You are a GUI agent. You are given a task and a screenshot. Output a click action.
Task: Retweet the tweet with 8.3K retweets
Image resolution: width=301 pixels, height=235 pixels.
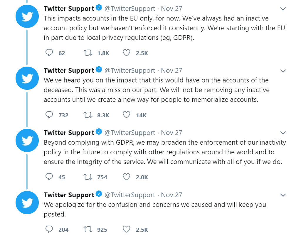pyautogui.click(x=87, y=115)
